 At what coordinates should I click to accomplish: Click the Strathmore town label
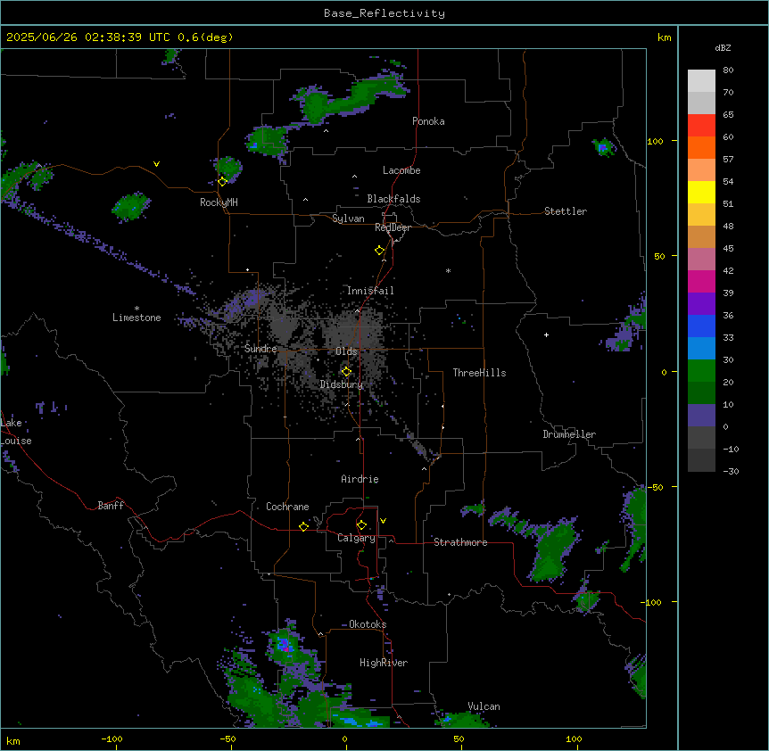click(460, 542)
